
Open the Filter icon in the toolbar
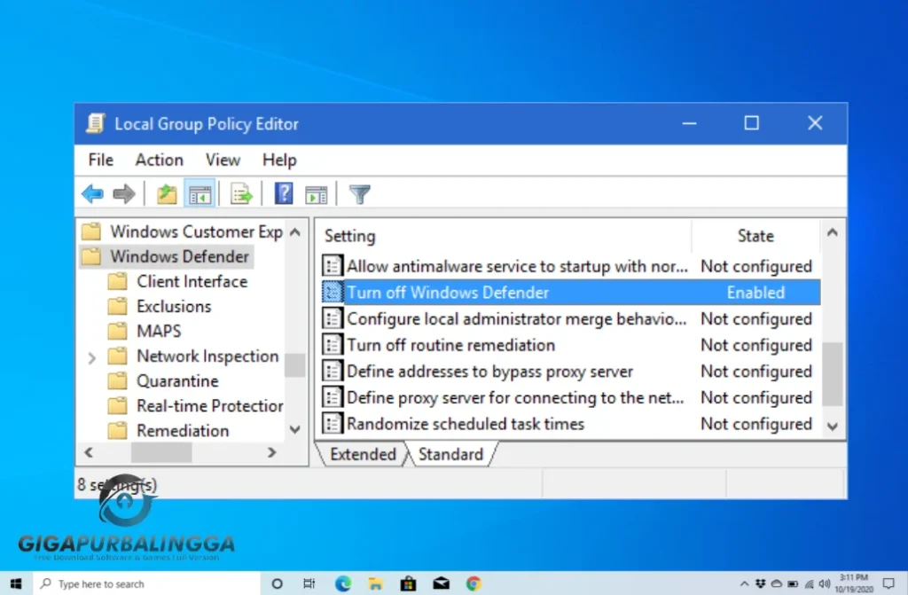358,193
